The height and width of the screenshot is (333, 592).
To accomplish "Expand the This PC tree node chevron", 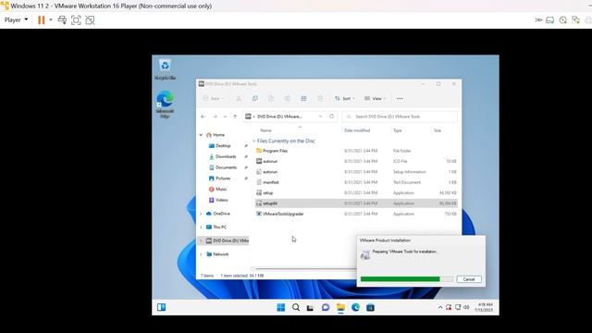I will coord(202,228).
